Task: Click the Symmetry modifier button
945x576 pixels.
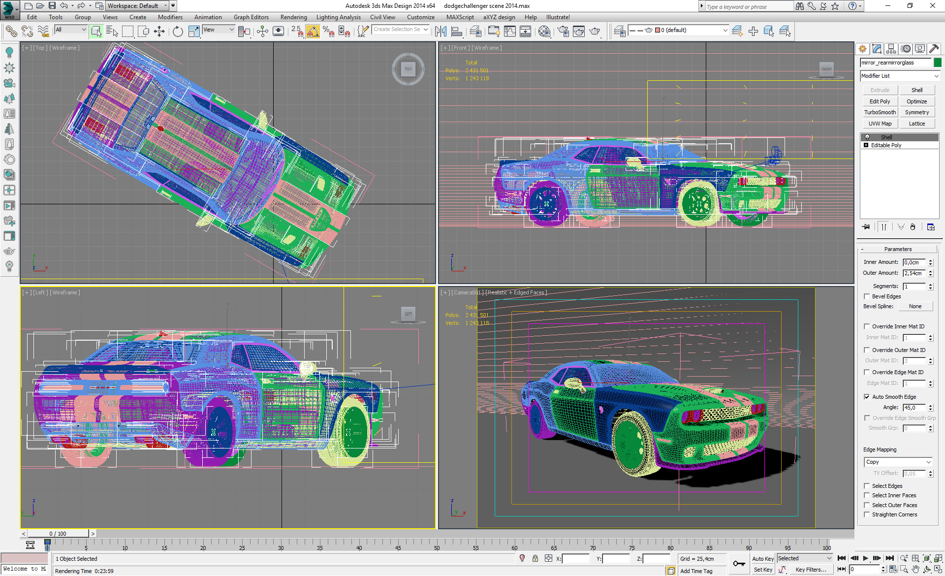Action: tap(917, 112)
